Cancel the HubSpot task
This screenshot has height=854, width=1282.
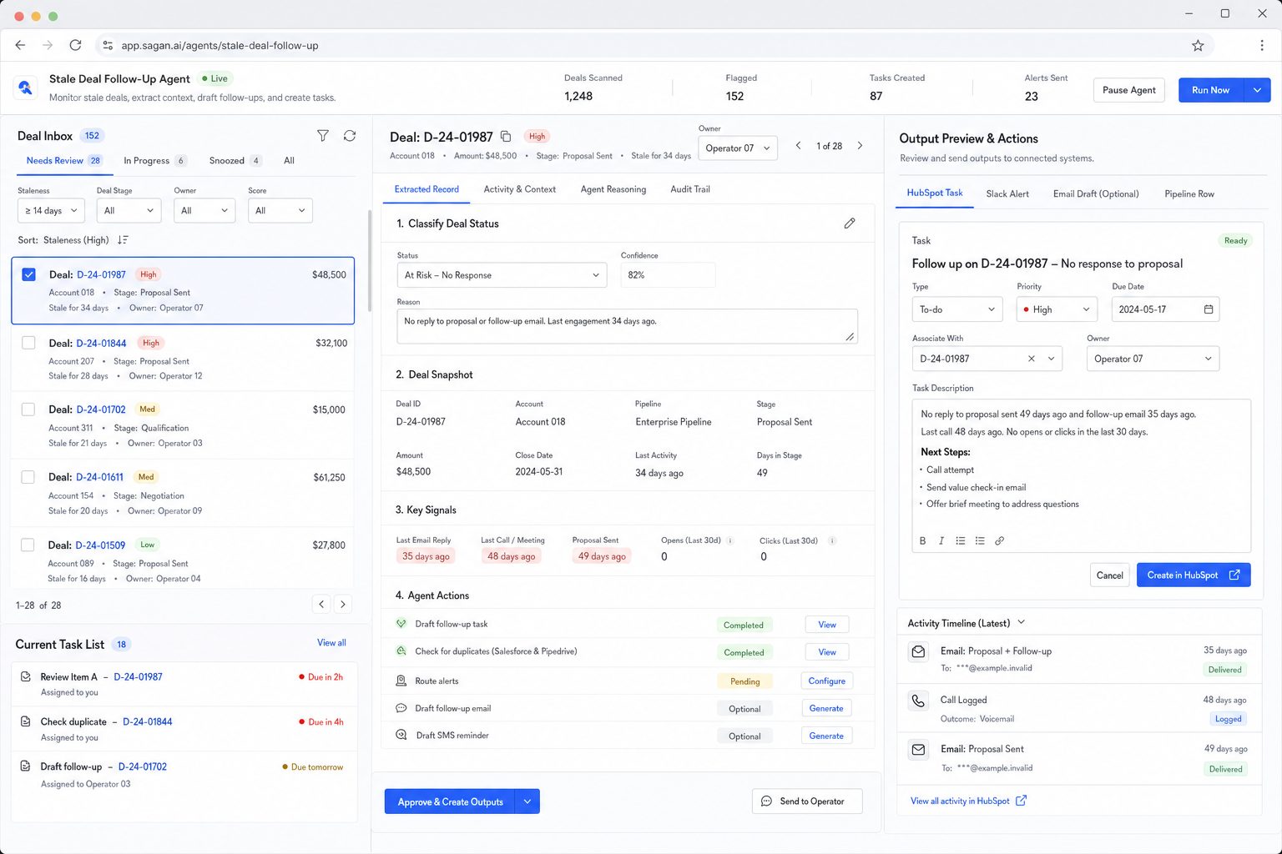tap(1109, 575)
